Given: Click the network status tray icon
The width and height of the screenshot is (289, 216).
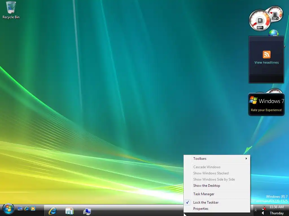Looking at the screenshot, I should (x=264, y=208).
